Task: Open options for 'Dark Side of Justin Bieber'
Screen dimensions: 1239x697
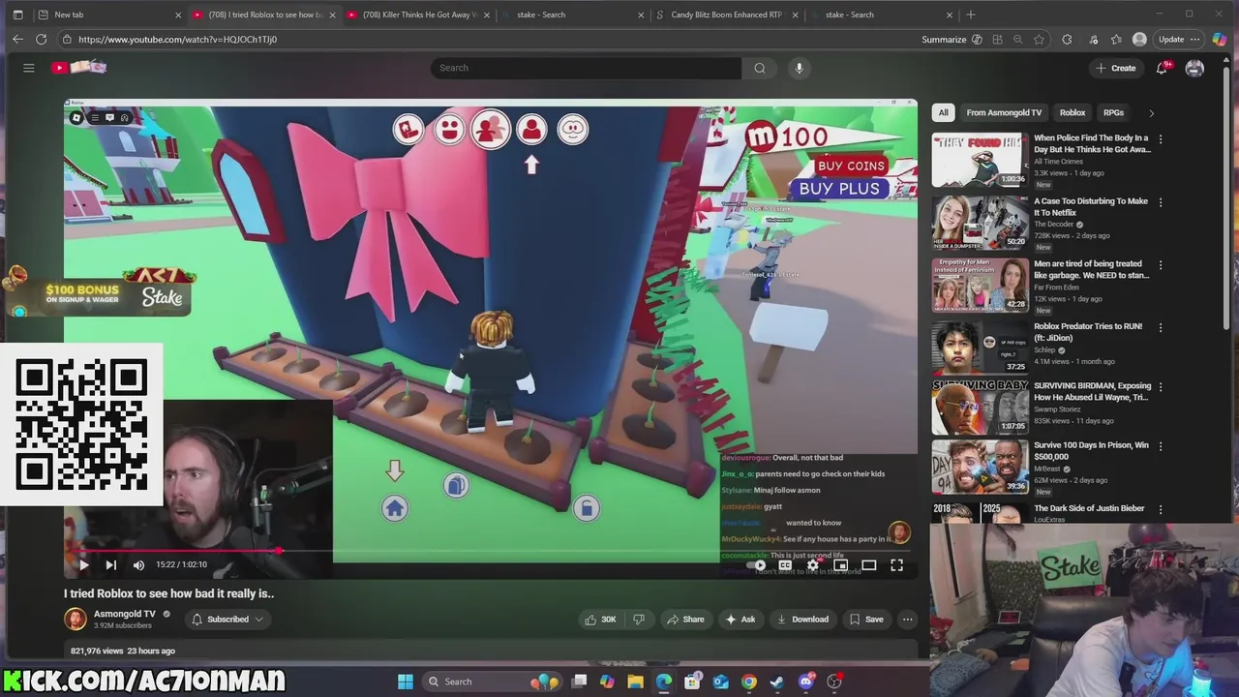Action: coord(1161,509)
